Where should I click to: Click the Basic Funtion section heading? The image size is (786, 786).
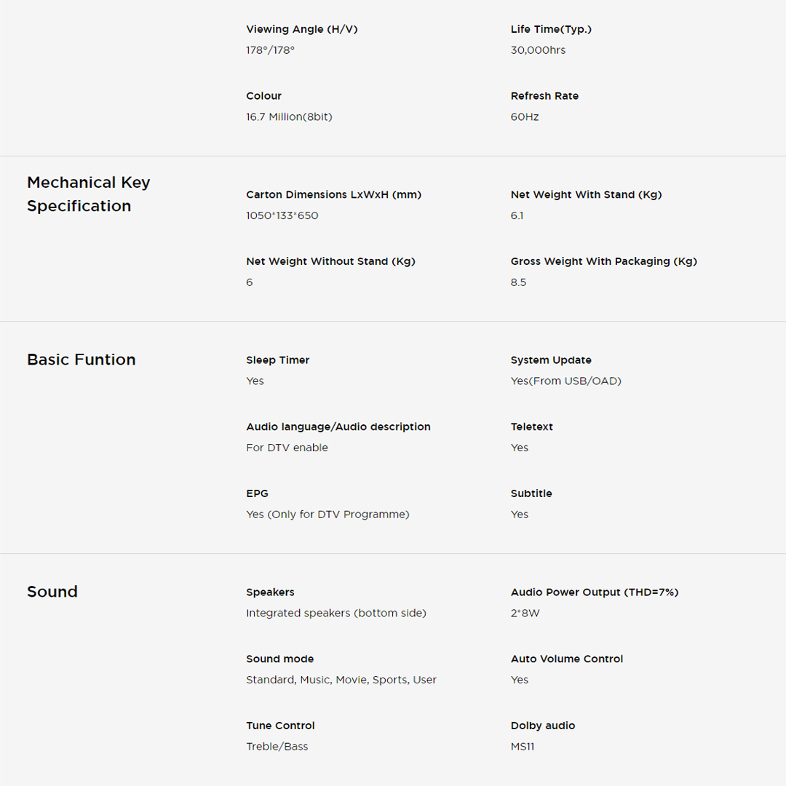81,360
